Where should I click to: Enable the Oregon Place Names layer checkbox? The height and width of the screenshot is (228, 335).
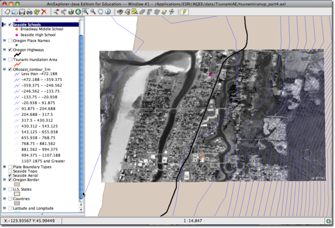click(x=10, y=41)
